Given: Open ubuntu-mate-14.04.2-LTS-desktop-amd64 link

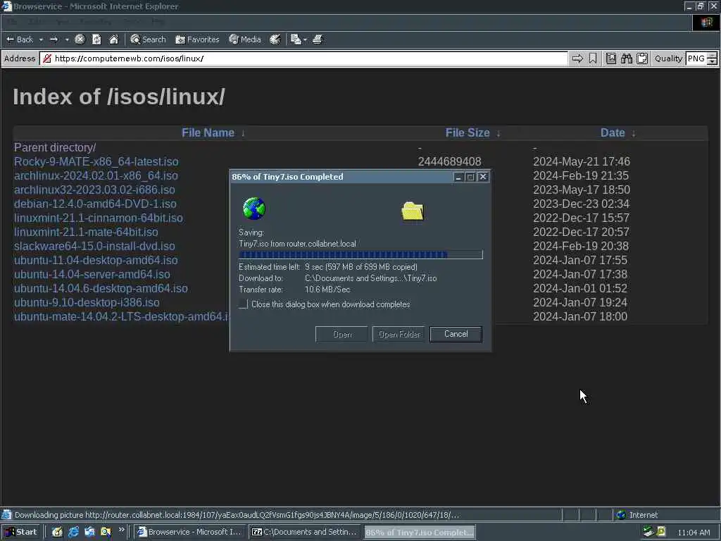Looking at the screenshot, I should [x=121, y=316].
